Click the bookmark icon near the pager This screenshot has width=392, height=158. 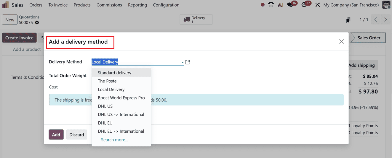(x=348, y=20)
